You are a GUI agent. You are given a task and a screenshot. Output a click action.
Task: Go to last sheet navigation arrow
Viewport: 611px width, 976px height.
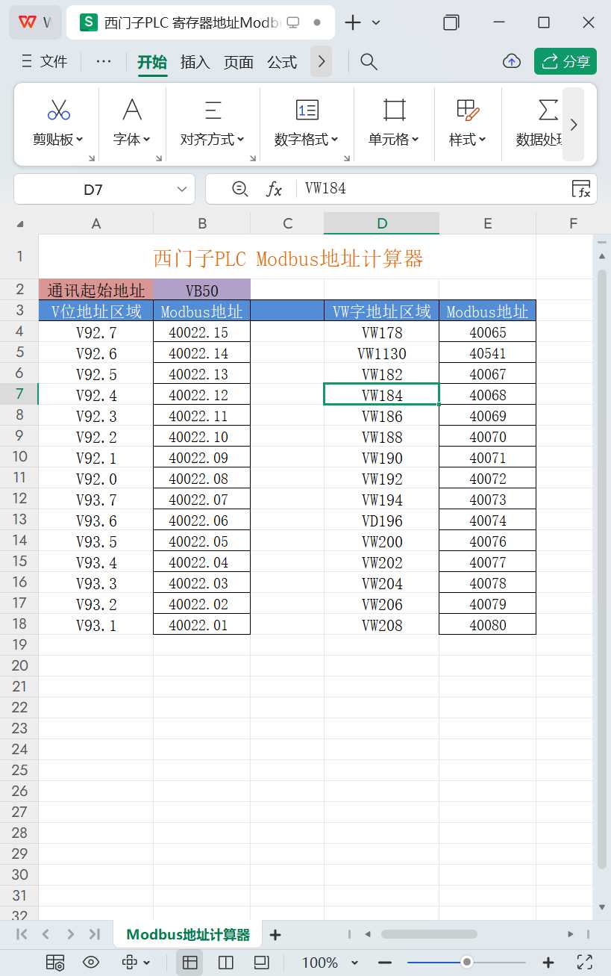94,934
